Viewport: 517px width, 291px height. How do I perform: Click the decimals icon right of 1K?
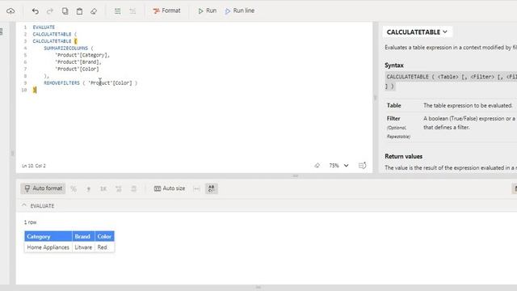point(119,188)
